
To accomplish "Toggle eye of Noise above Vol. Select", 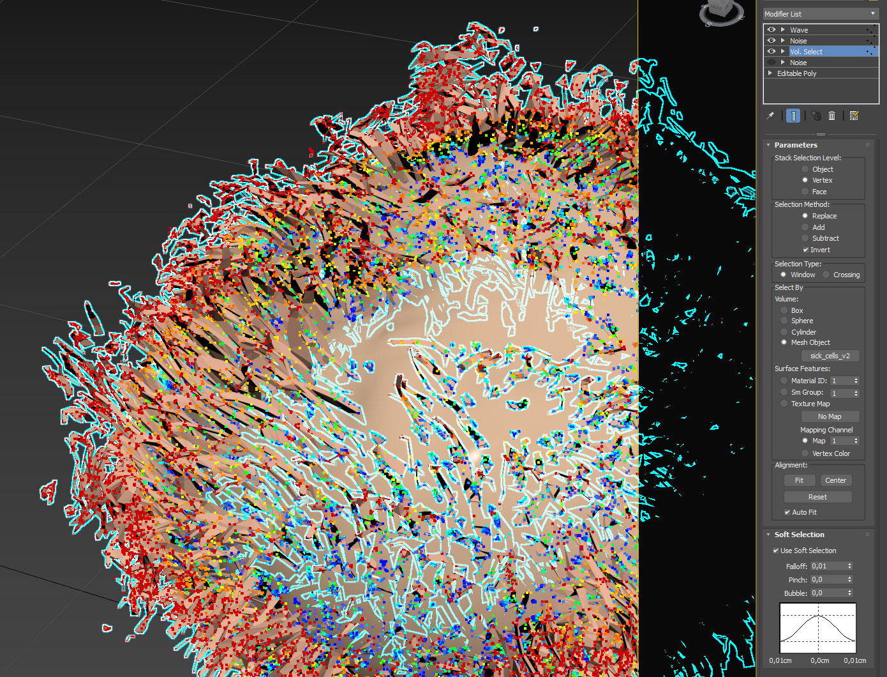I will point(771,41).
